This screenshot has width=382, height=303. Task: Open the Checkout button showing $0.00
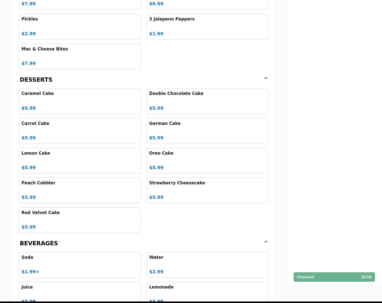click(x=334, y=277)
